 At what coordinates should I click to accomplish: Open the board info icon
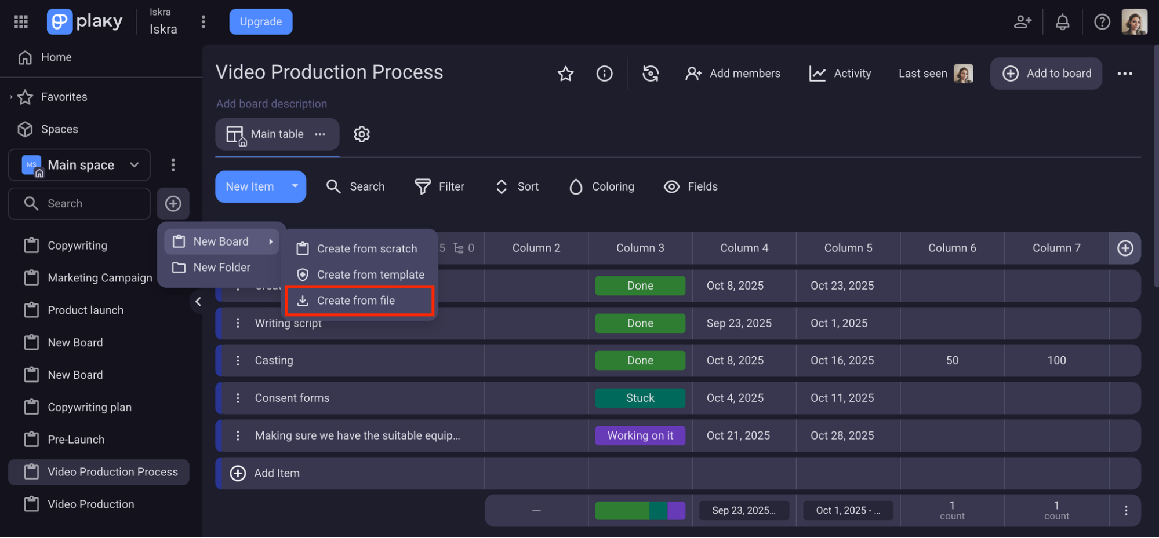(x=604, y=74)
